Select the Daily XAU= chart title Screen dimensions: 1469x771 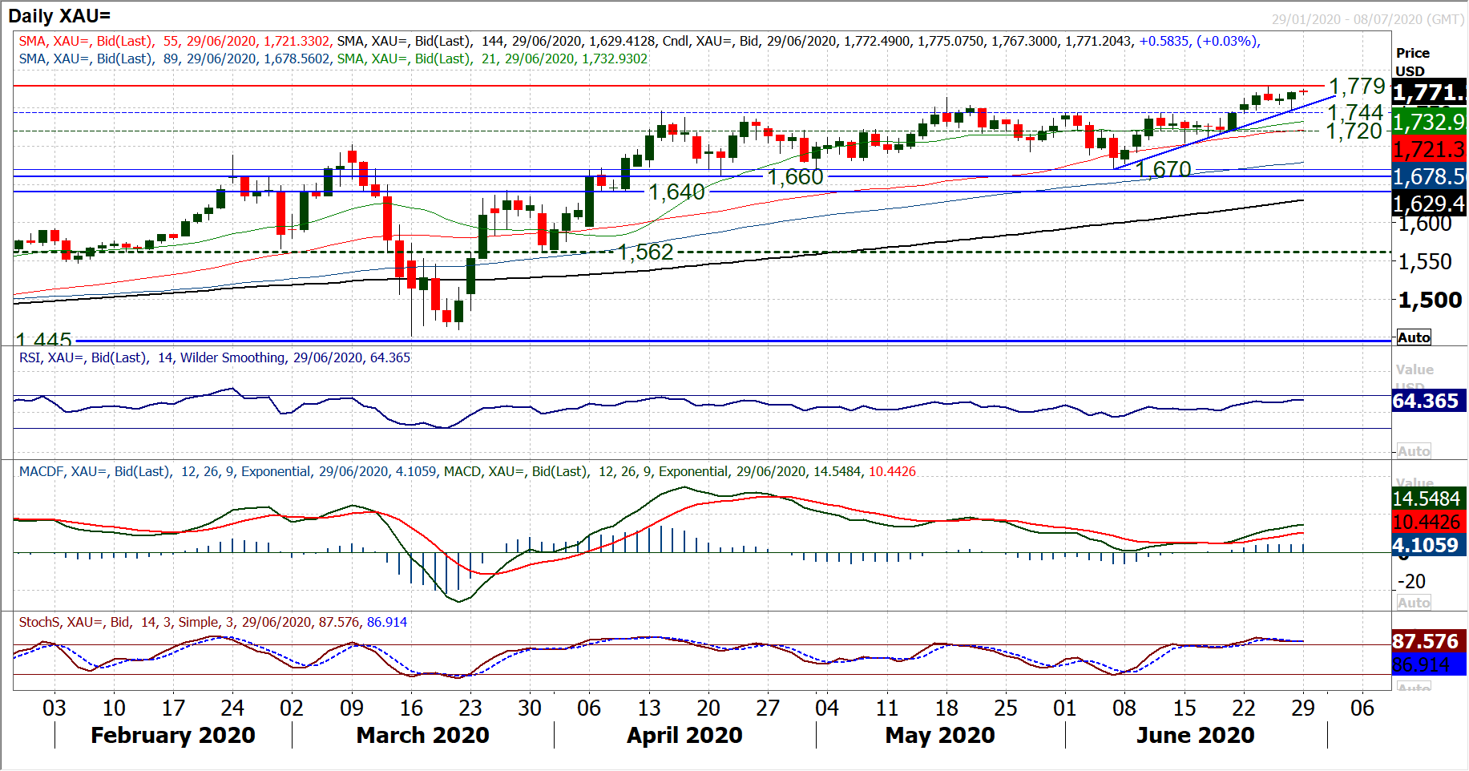click(x=59, y=16)
